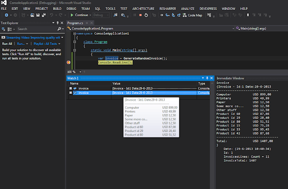Open the Playlist : All Tests dropdown
288x189 pixels.
tap(46, 44)
